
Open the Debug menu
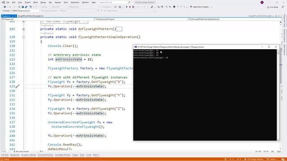[x=43, y=2]
